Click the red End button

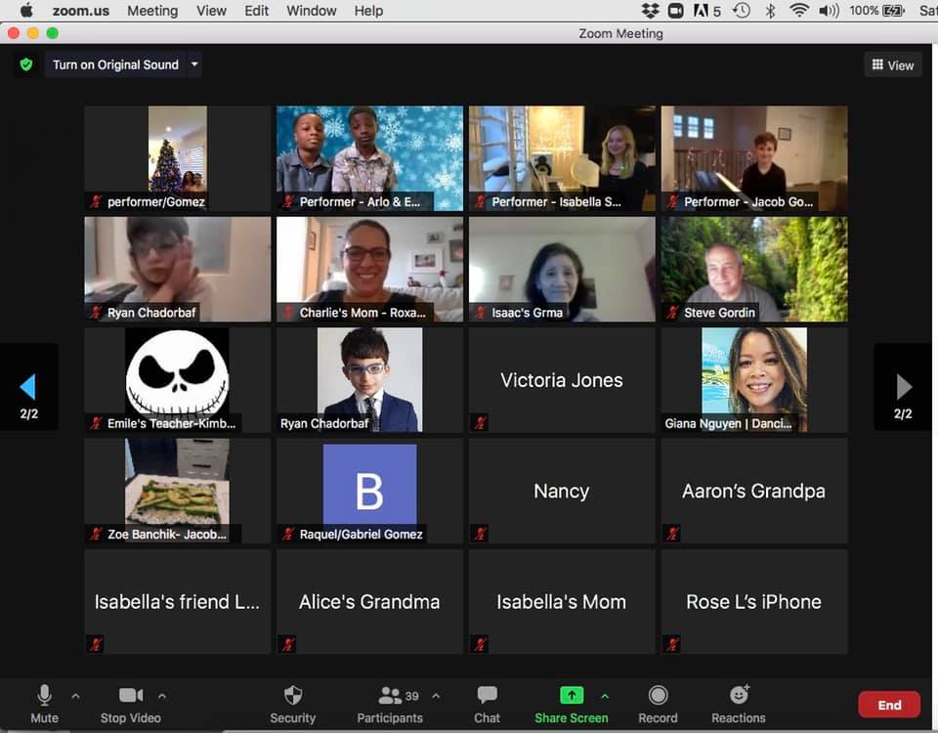click(x=888, y=705)
